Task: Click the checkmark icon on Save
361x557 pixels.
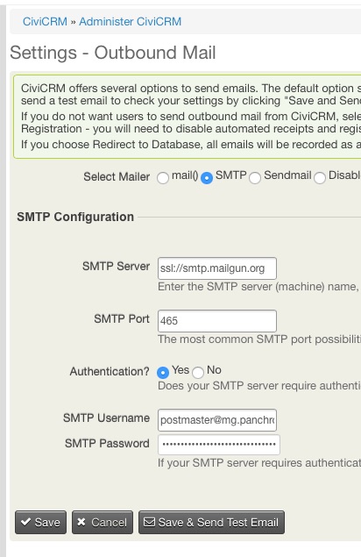Action: (25, 522)
